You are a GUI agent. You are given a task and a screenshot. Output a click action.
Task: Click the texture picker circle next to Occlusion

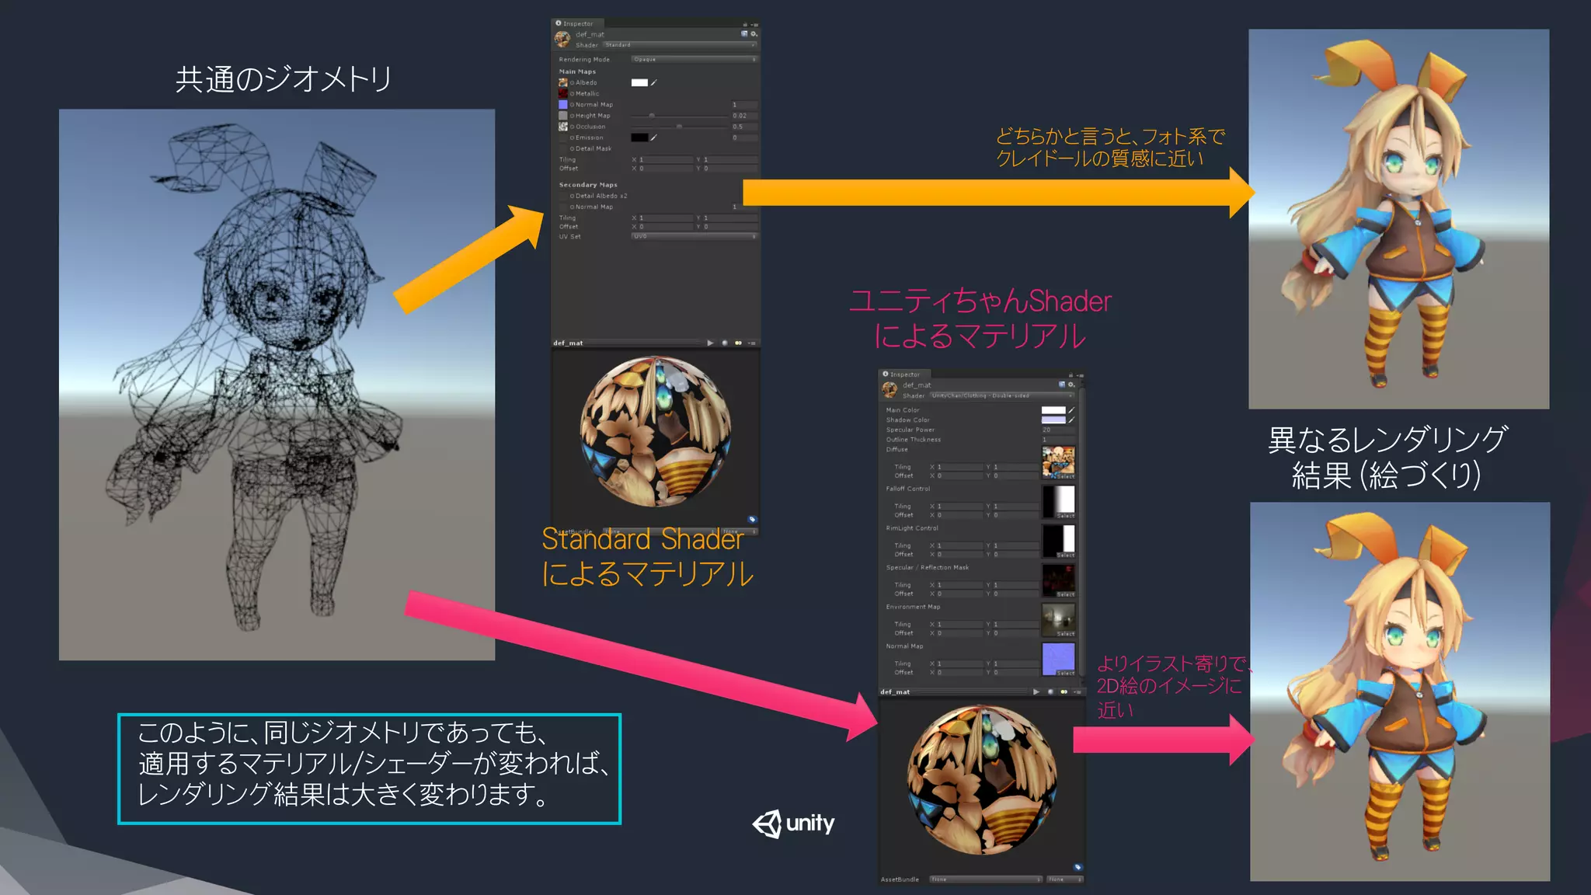click(x=573, y=126)
